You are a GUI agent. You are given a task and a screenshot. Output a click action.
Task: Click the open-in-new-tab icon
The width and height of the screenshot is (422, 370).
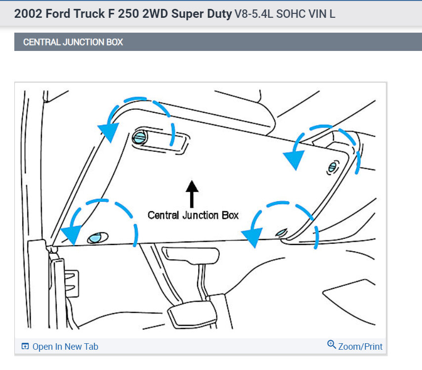click(25, 346)
